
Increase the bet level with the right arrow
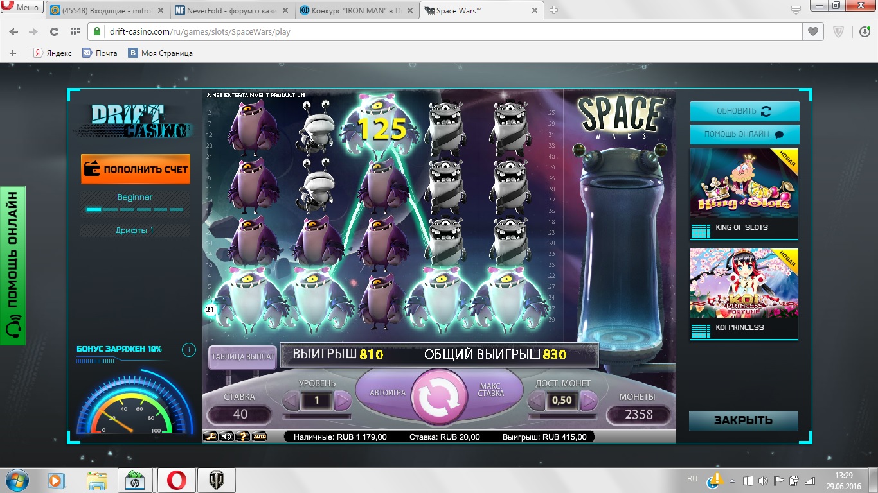tap(343, 401)
